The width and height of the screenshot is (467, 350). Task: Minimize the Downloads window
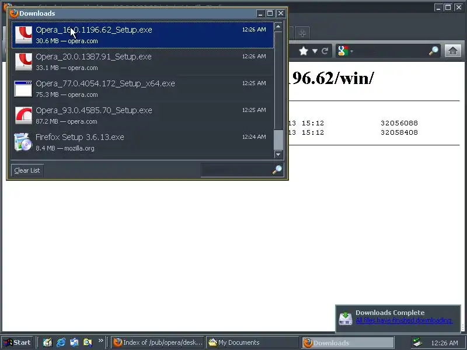260,13
